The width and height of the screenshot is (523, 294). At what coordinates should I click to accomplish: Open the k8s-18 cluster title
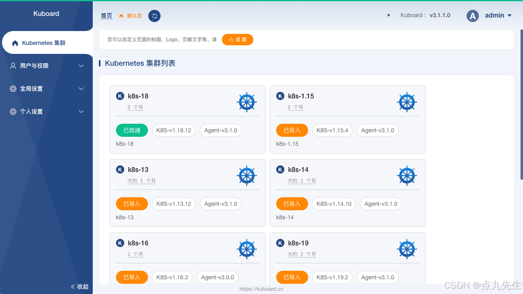(138, 96)
